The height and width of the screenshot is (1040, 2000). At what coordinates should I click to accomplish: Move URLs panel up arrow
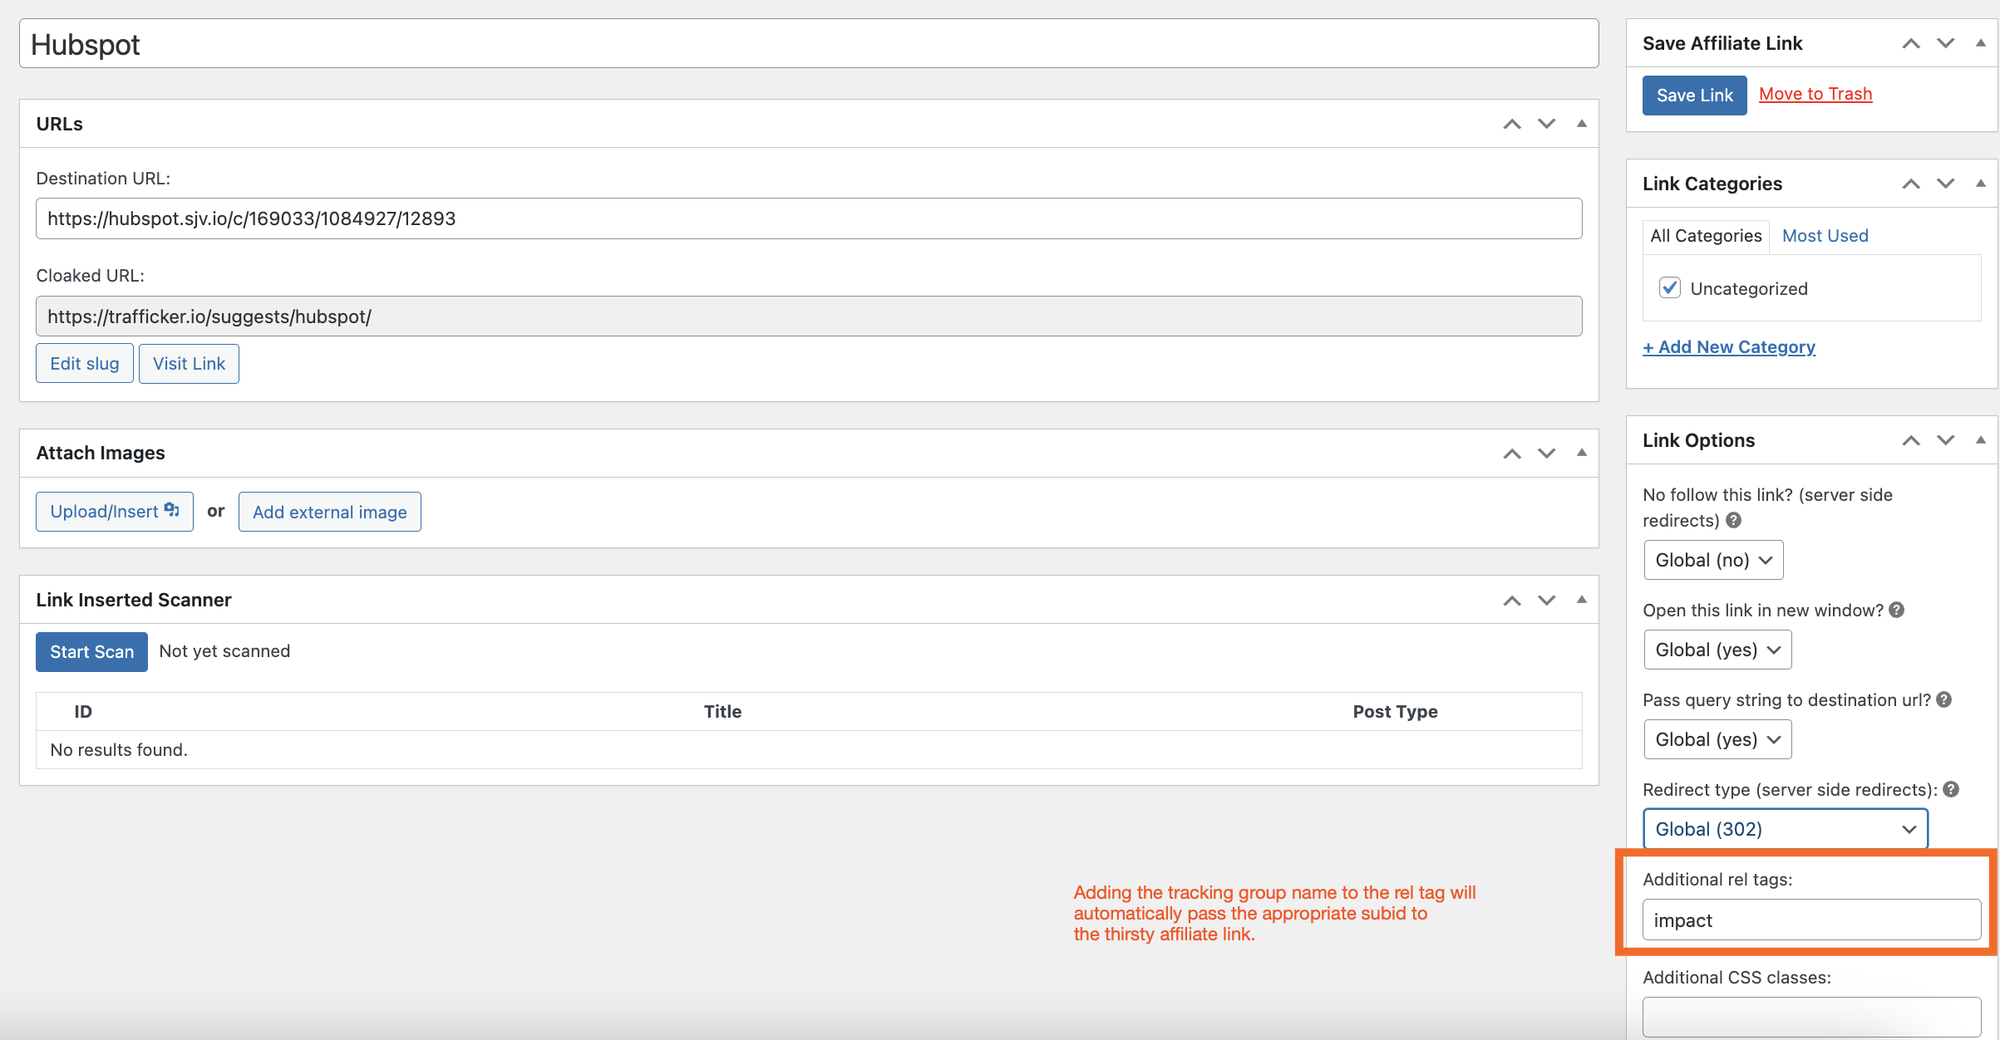pyautogui.click(x=1512, y=124)
